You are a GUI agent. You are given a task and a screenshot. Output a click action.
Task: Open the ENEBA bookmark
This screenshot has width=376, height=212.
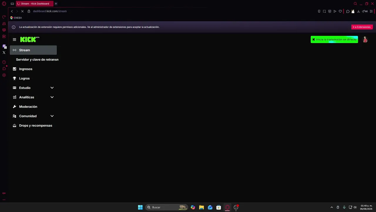(16, 18)
